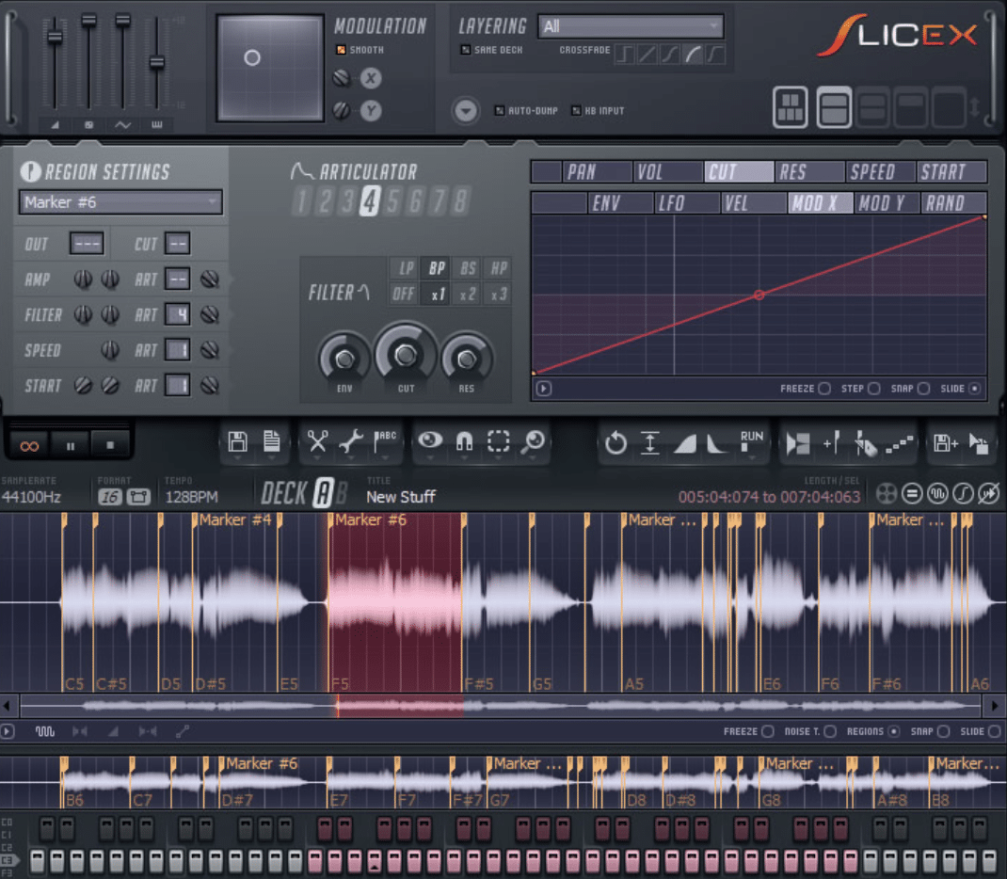This screenshot has width=1007, height=879.
Task: Click the add marker plus icon
Action: tap(832, 443)
